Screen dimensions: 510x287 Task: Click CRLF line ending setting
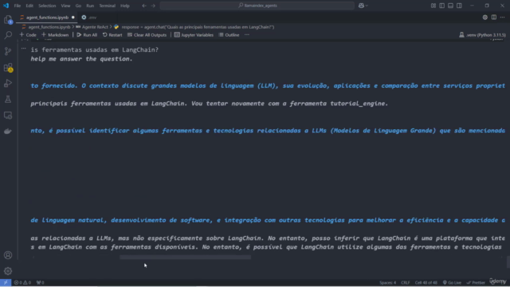point(406,282)
